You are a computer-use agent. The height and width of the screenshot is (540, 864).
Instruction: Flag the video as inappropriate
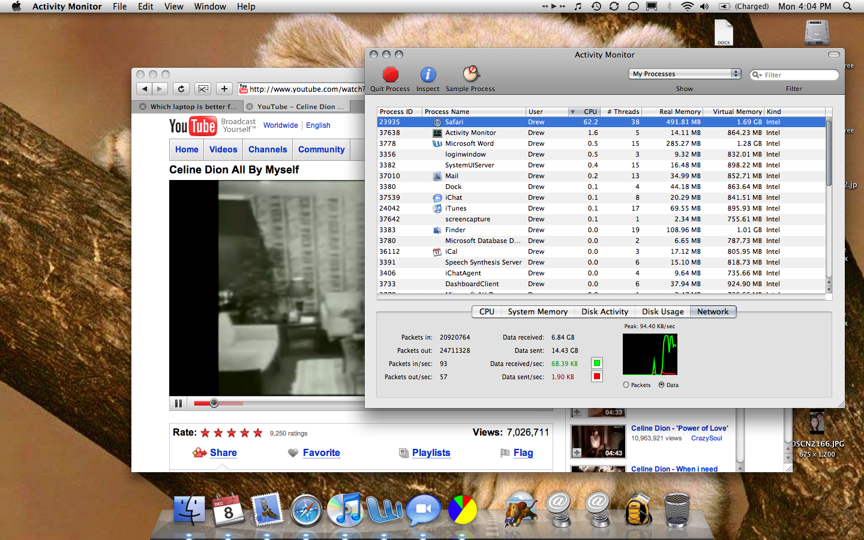pos(523,452)
